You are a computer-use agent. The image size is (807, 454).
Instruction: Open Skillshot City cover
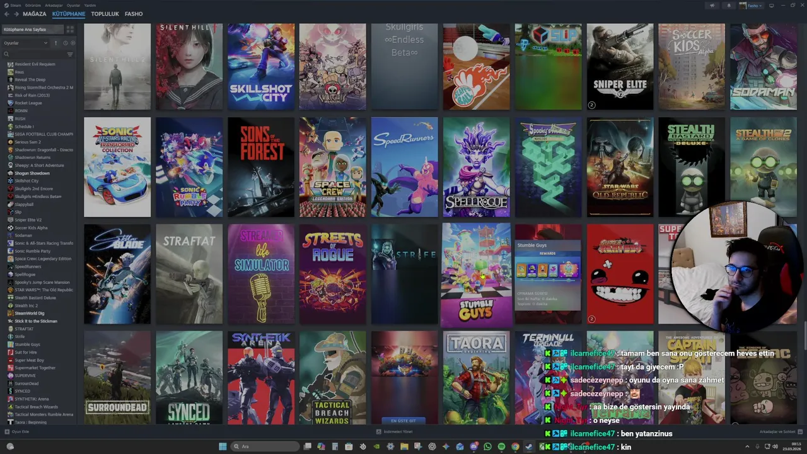pos(261,67)
